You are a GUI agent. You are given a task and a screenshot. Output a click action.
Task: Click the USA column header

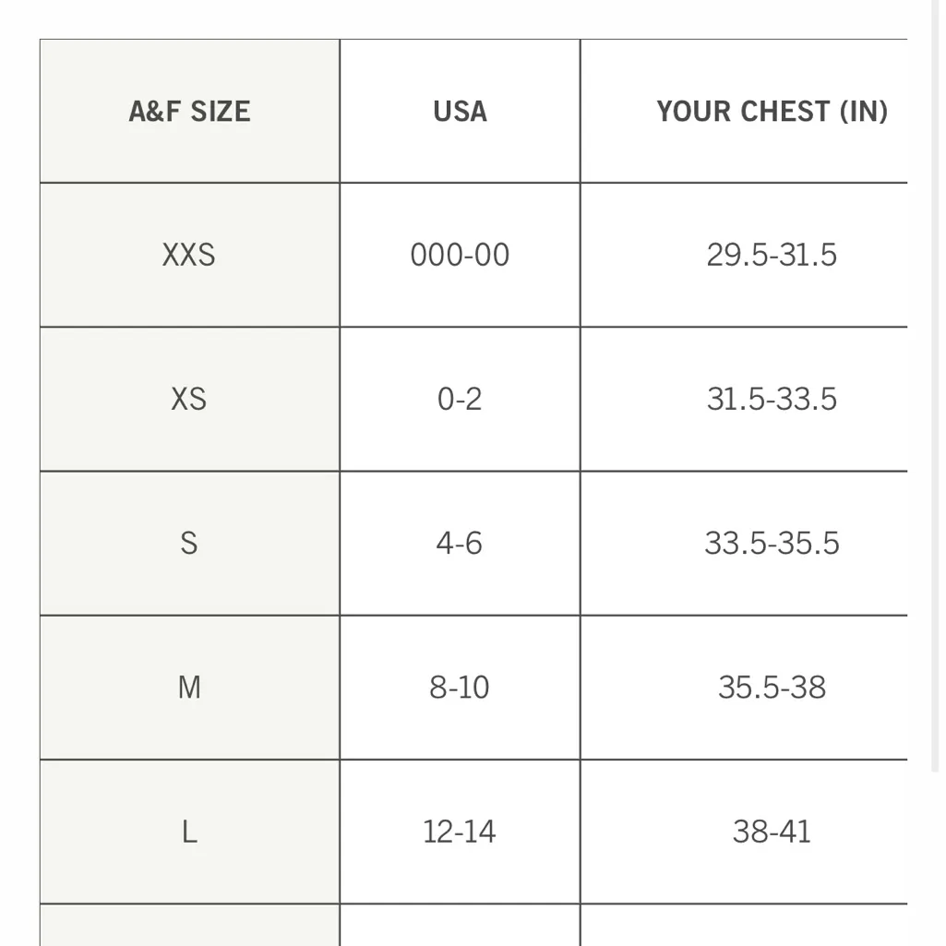click(460, 112)
